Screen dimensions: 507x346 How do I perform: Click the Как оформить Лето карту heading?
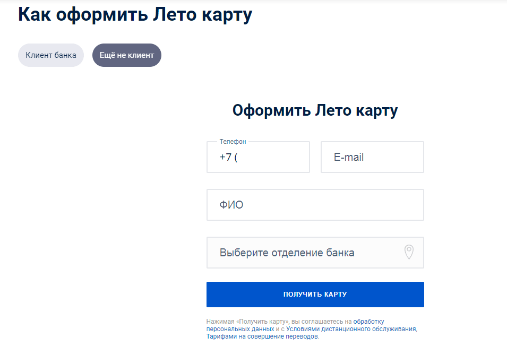(x=135, y=15)
